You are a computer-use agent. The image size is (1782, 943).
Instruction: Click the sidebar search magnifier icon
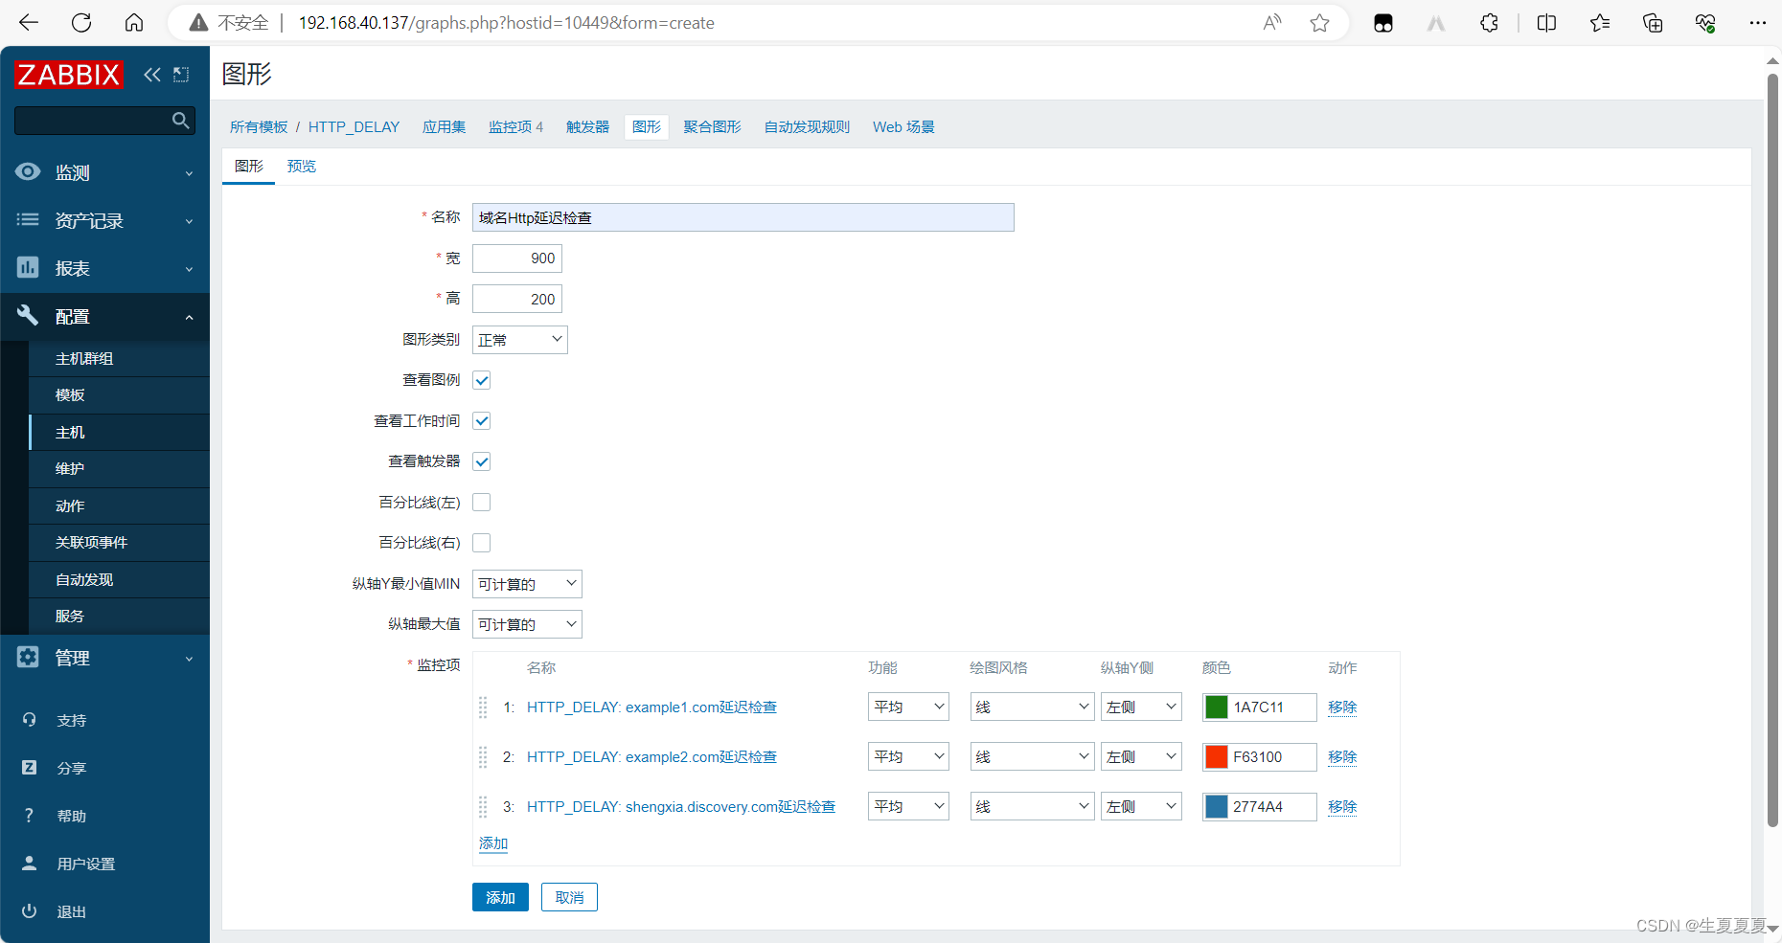click(180, 120)
